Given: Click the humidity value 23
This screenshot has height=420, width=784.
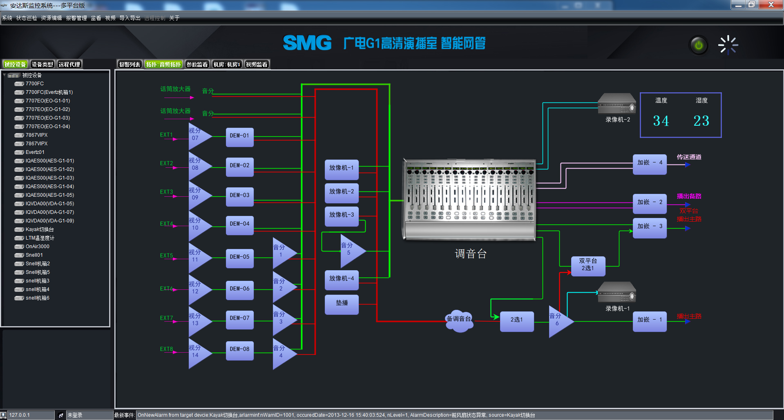Looking at the screenshot, I should tap(701, 121).
